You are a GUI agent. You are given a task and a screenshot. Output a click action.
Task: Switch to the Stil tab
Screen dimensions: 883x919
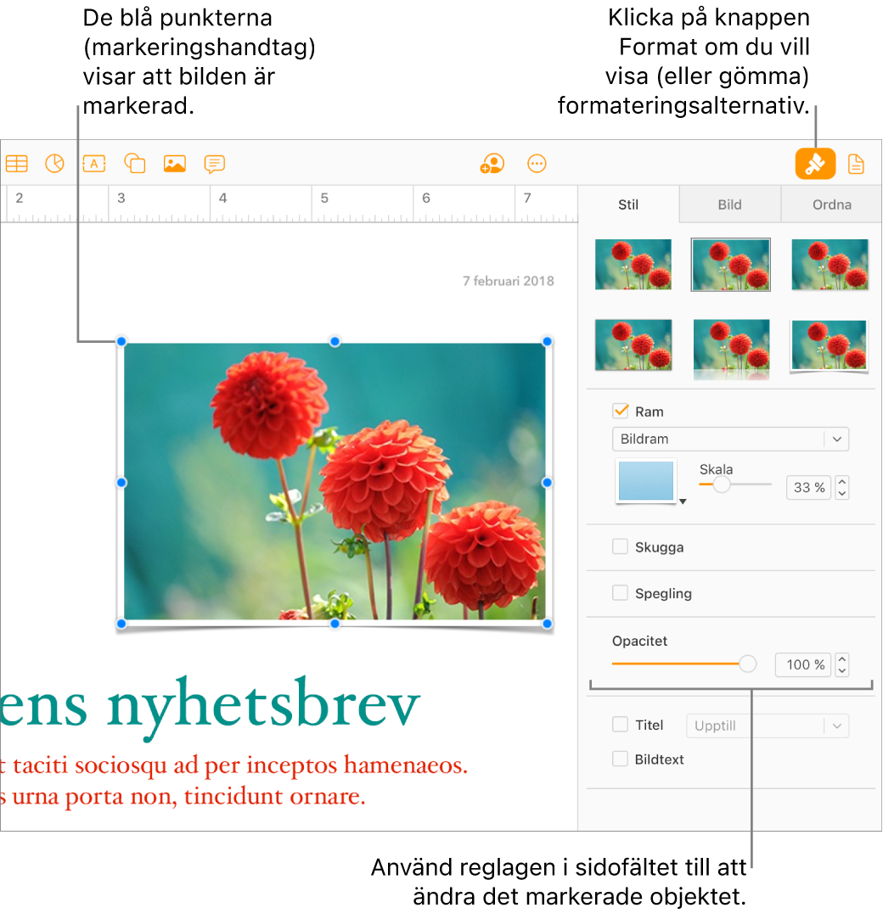pos(628,205)
